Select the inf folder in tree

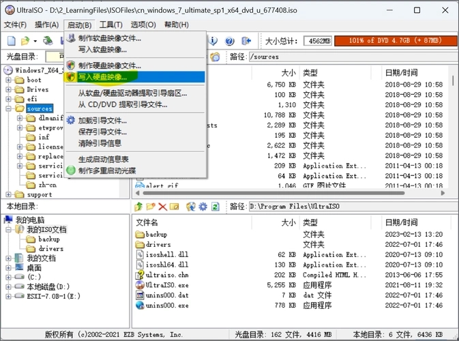(x=44, y=137)
